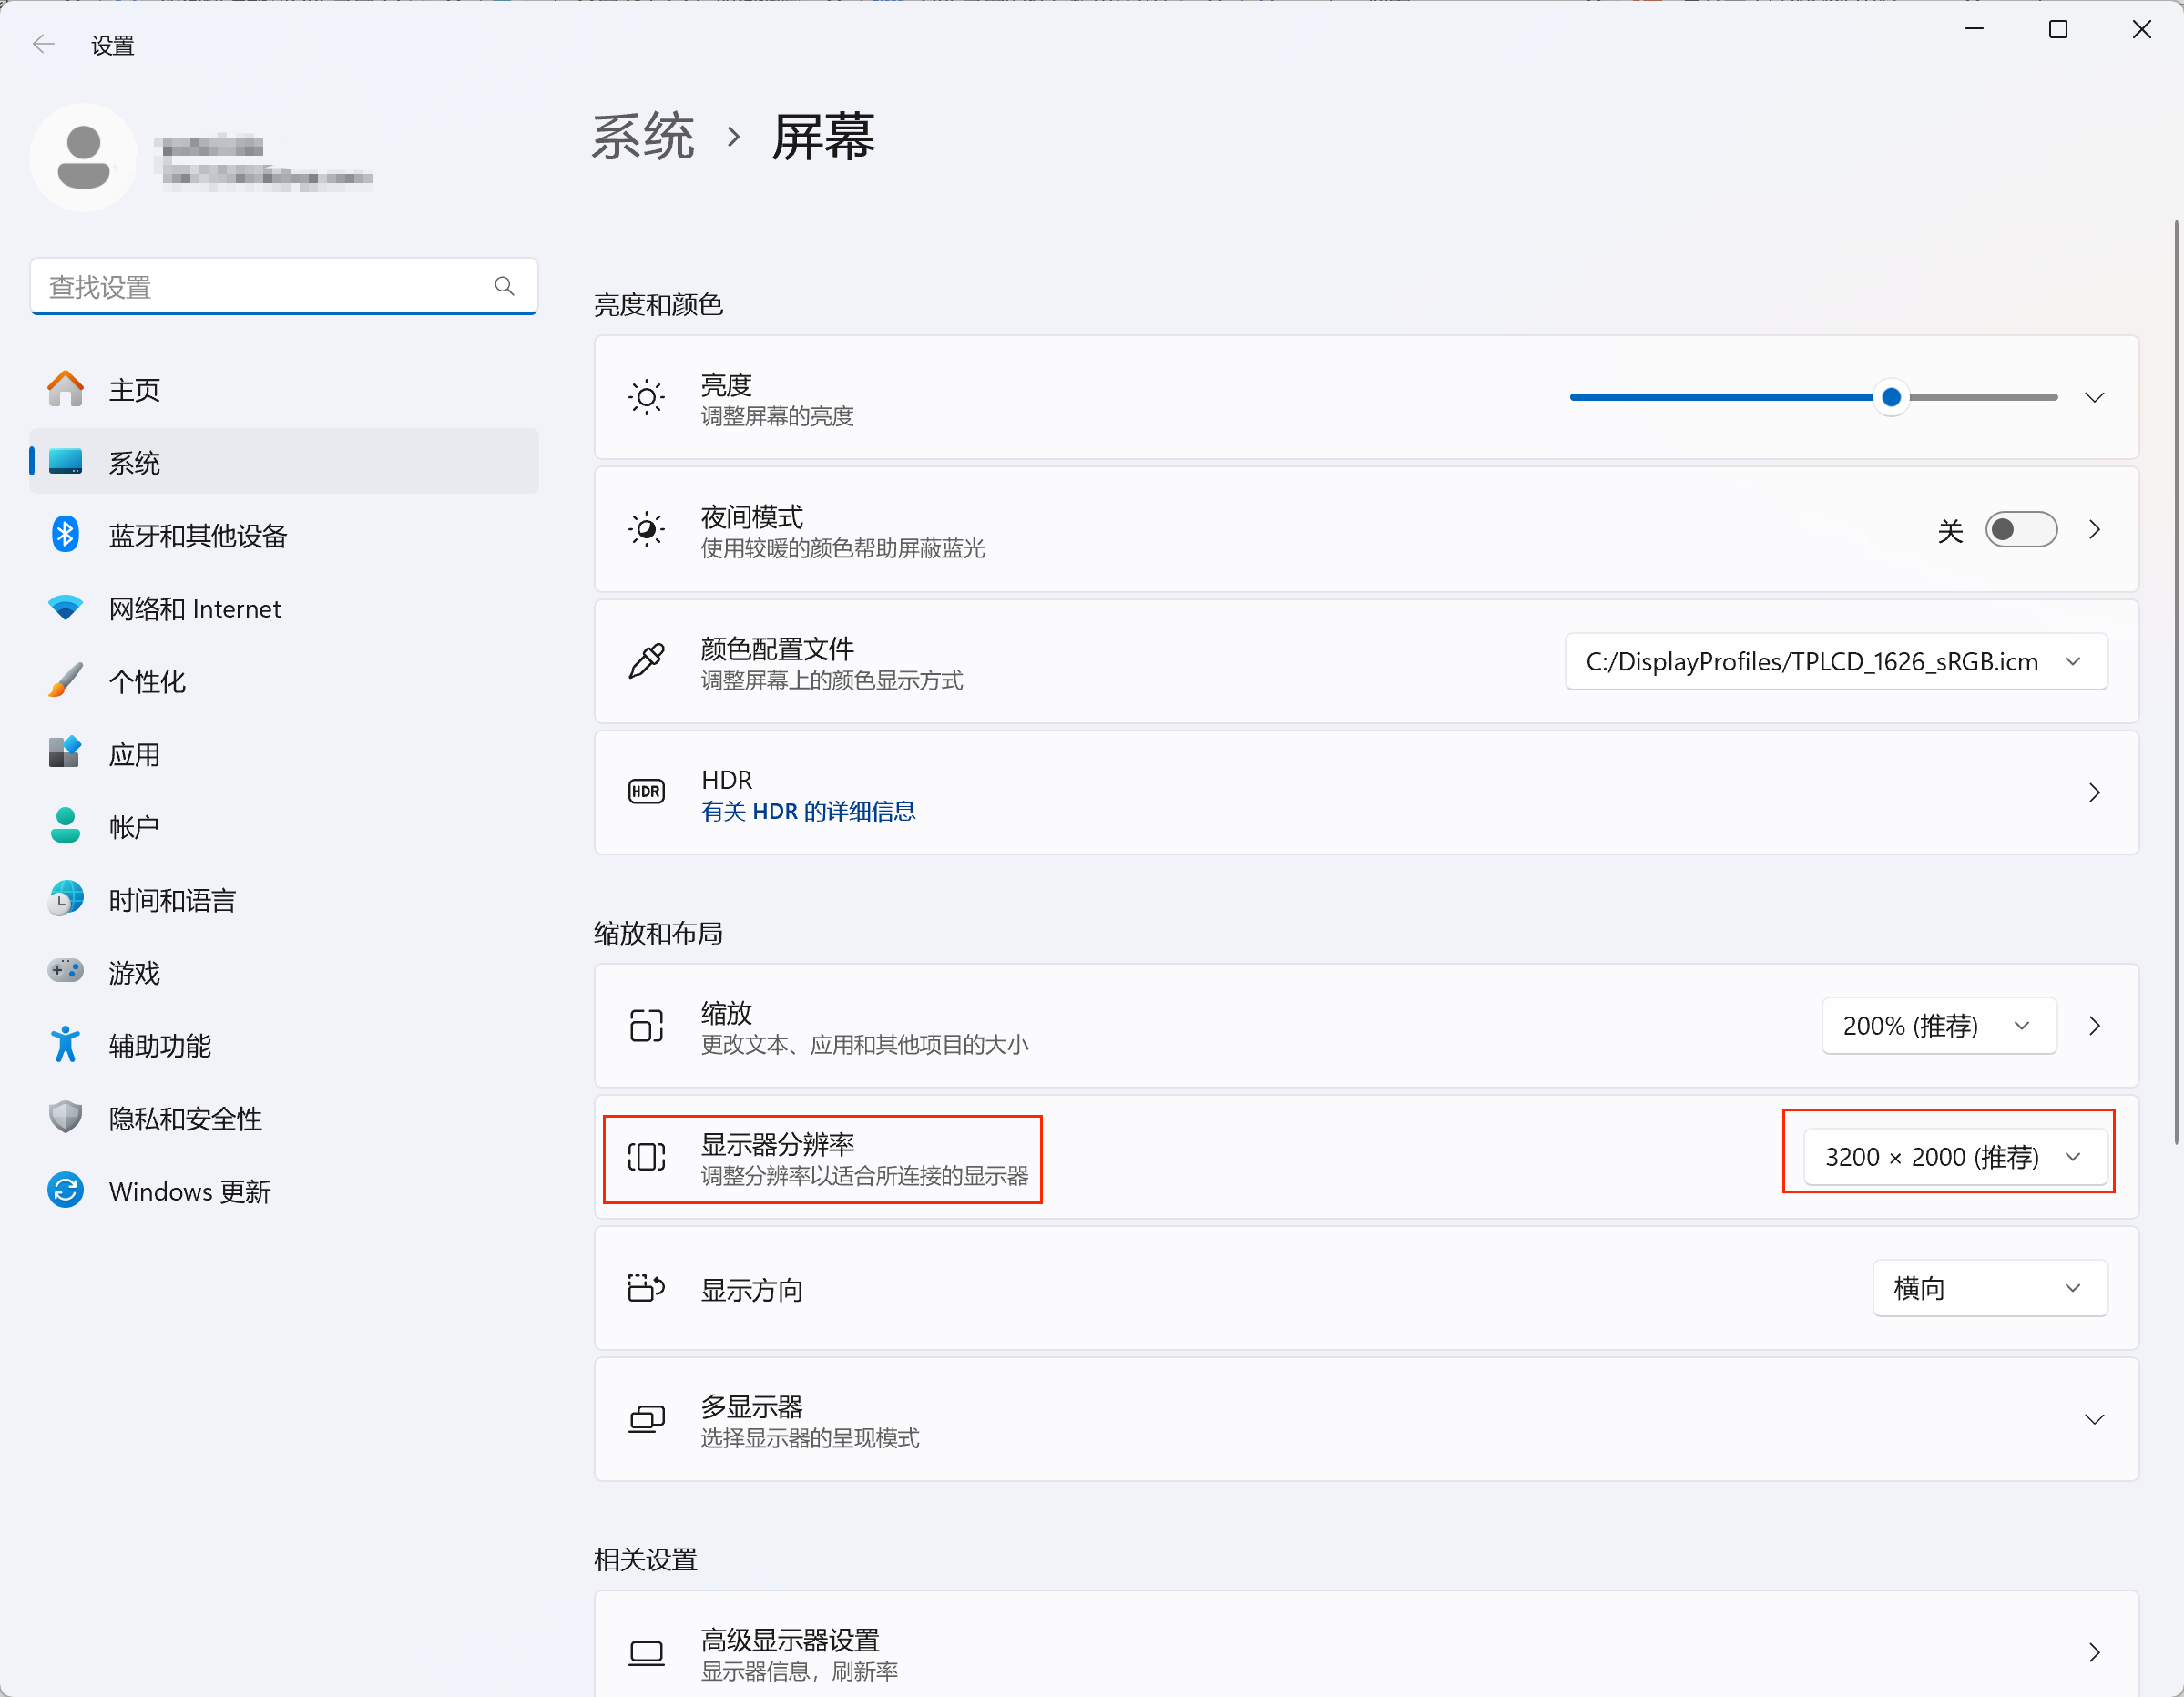The image size is (2184, 1697).
Task: Open 网络和 Internet settings page
Action: pos(194,609)
